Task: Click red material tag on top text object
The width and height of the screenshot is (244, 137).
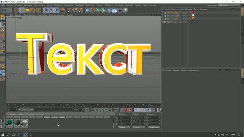Action: pos(193,13)
